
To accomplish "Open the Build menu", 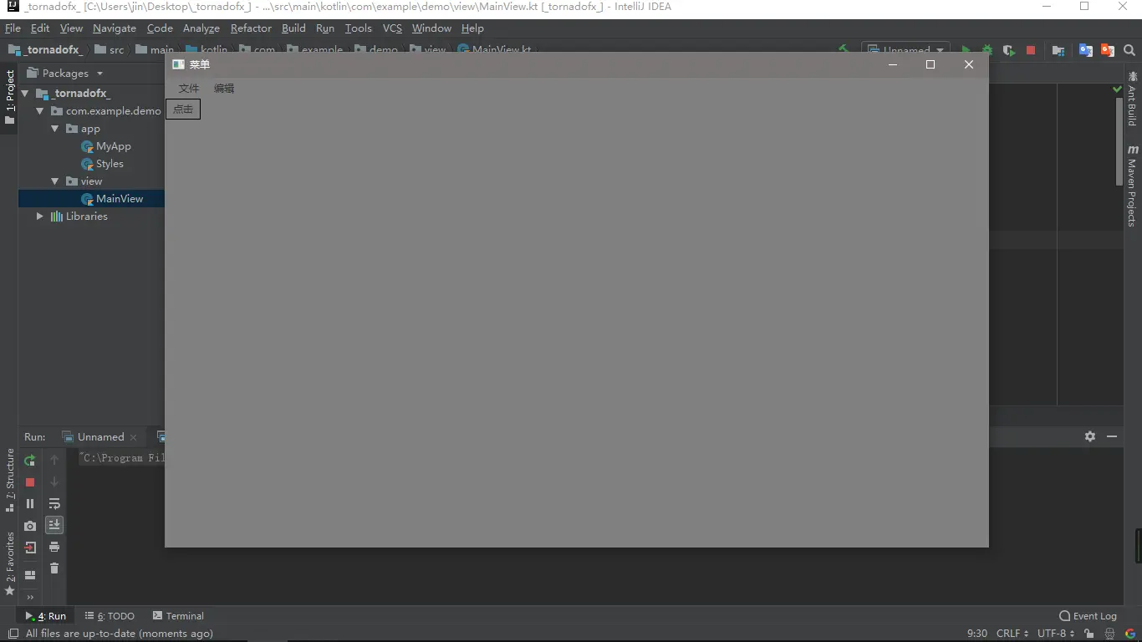I will (x=293, y=28).
